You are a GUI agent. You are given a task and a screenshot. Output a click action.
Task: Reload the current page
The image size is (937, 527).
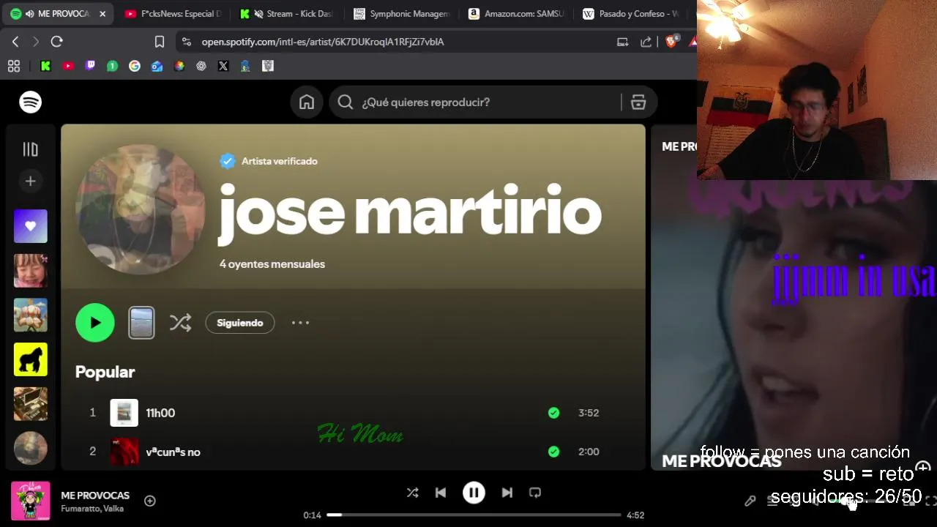[x=56, y=42]
